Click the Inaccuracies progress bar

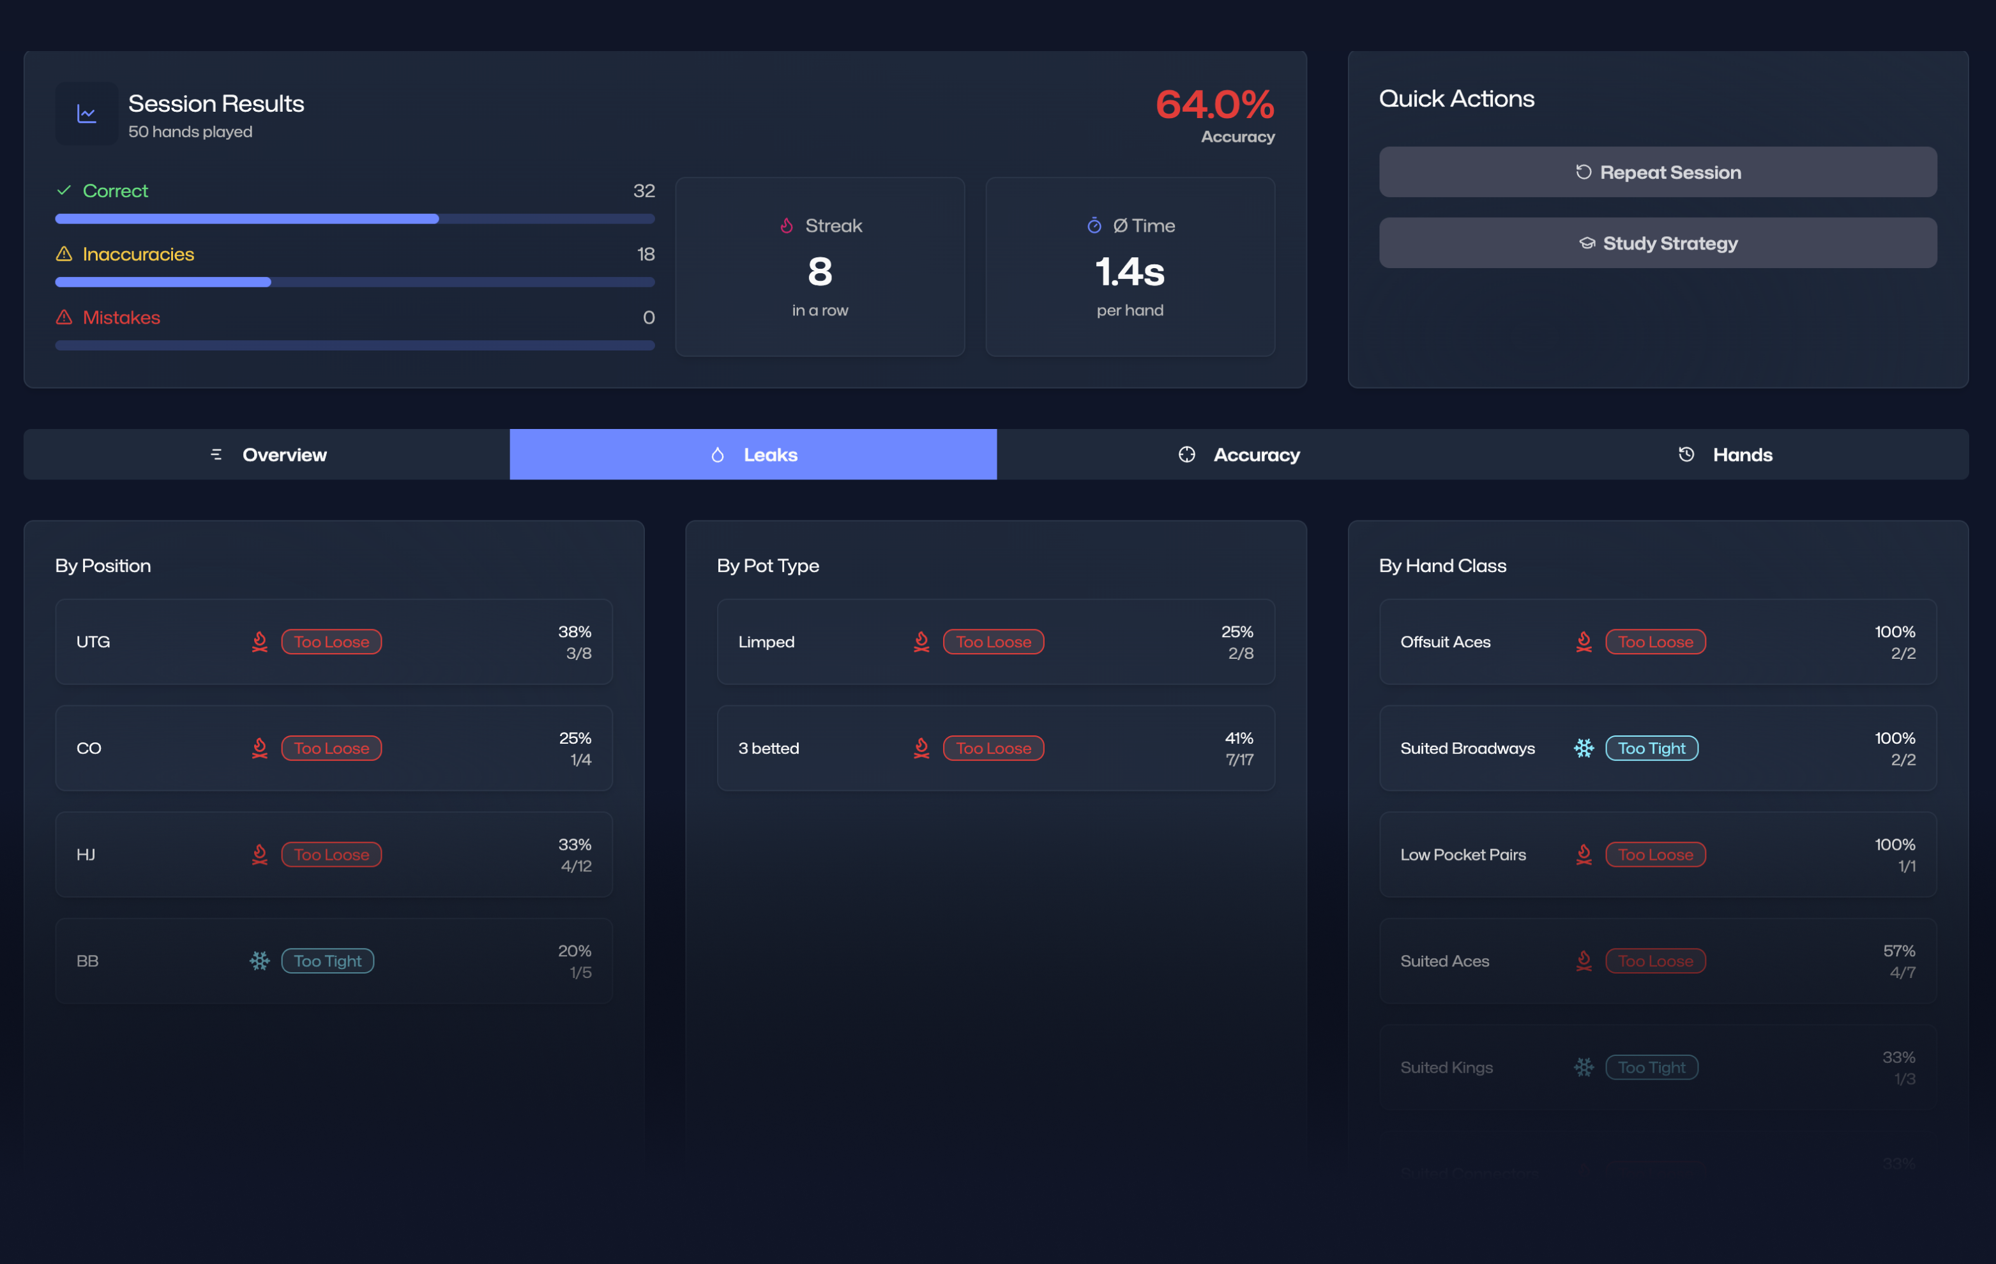pos(355,282)
